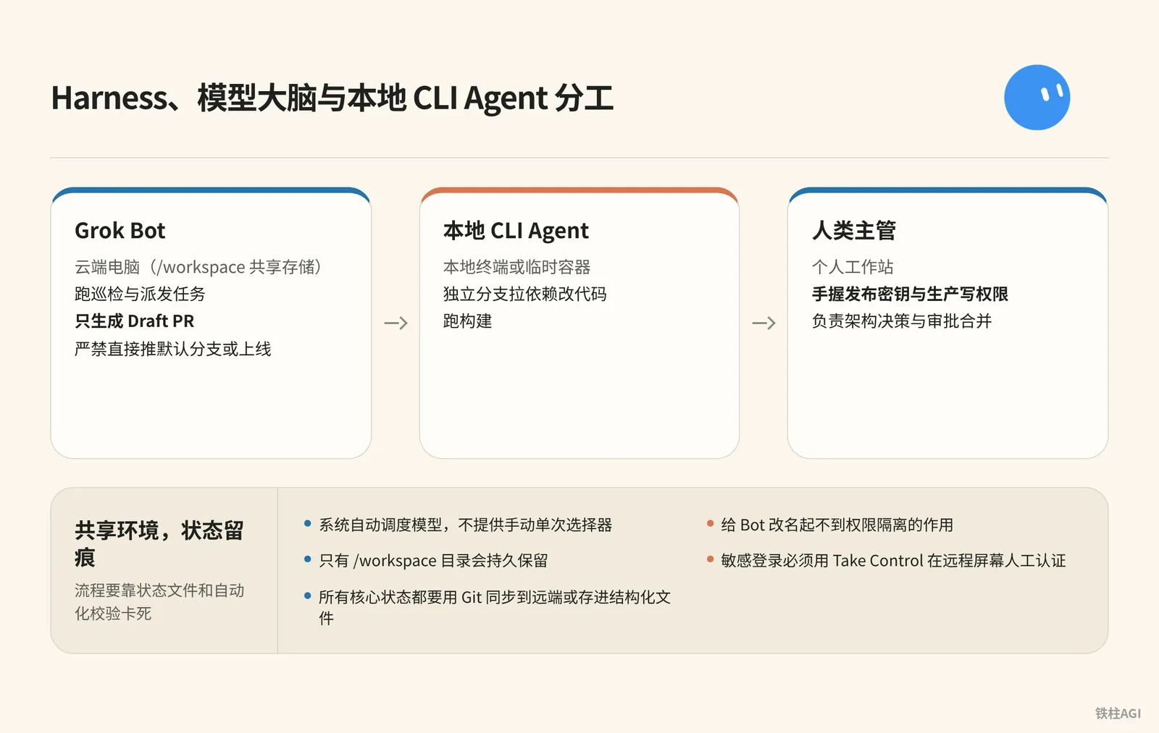Click the blue round face mascot icon
This screenshot has height=733, width=1159.
(x=1037, y=98)
